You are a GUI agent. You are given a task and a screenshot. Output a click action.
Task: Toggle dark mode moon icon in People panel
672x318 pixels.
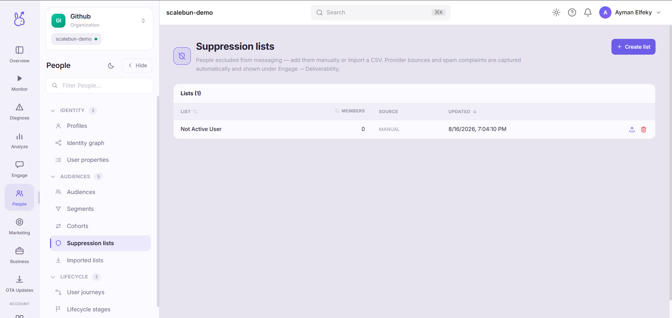(x=111, y=65)
